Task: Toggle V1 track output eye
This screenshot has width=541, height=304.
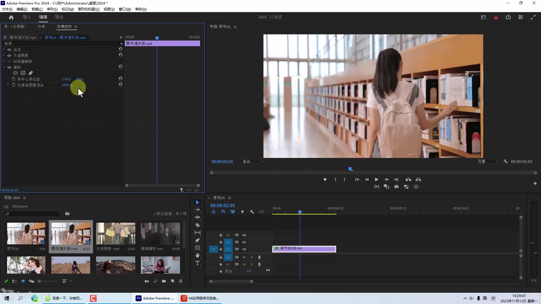Action: (244, 249)
